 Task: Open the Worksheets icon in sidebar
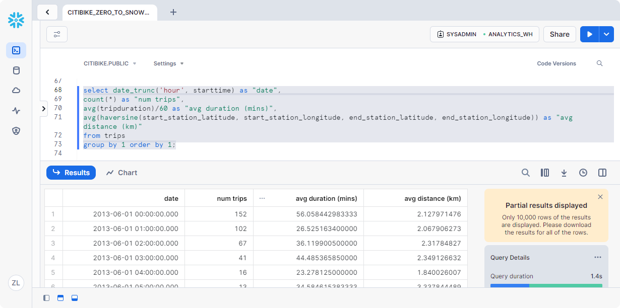[16, 50]
